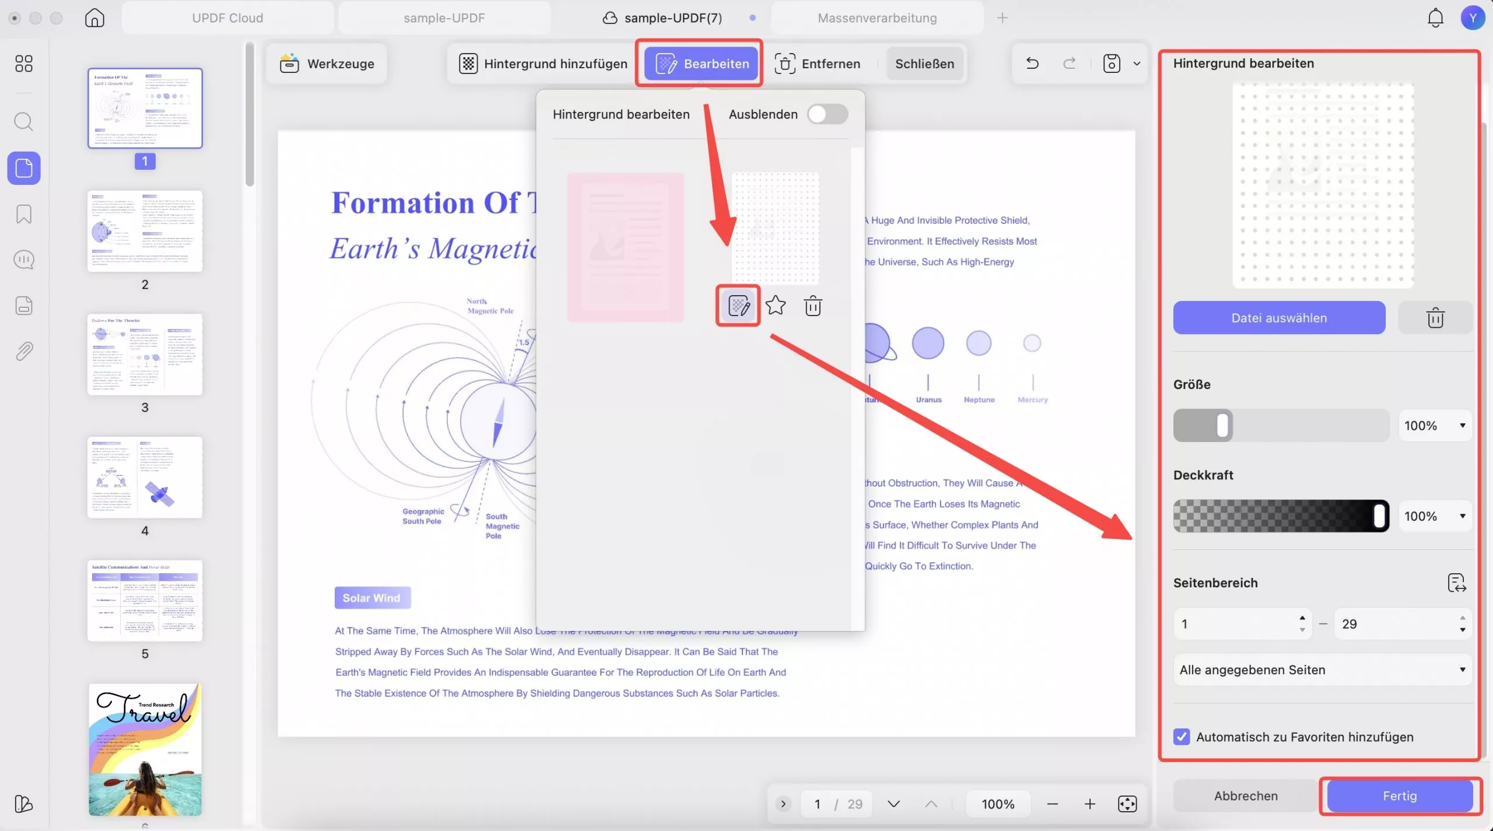Image resolution: width=1493 pixels, height=831 pixels.
Task: Switch to the sample-UPDF tab
Action: (444, 18)
